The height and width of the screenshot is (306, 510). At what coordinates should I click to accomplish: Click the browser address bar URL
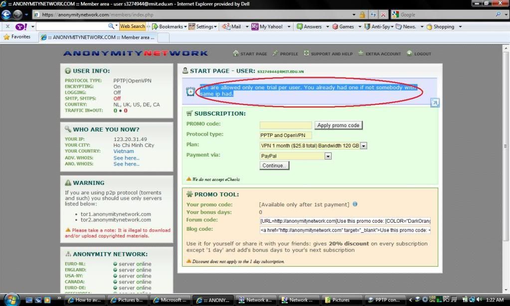98,14
